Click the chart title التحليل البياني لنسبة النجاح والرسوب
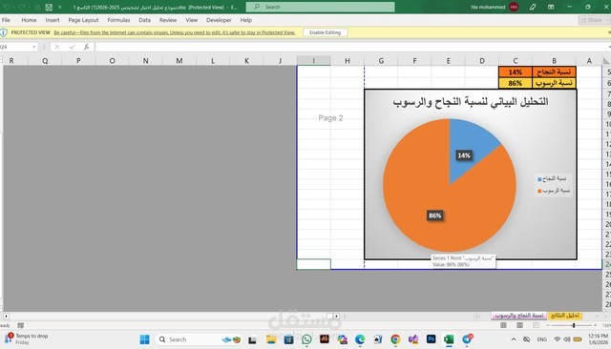 tap(471, 102)
